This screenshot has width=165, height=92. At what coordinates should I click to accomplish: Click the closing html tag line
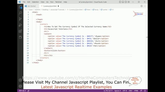click(36, 63)
